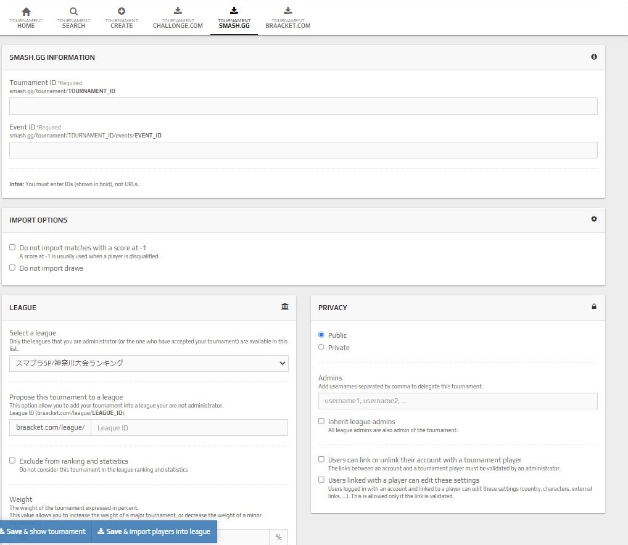Click the Admins usernames input field
628x545 pixels.
tap(458, 401)
